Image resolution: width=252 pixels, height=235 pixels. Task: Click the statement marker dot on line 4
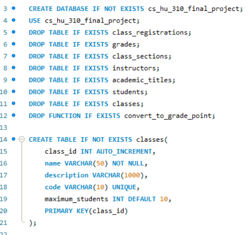coord(14,20)
